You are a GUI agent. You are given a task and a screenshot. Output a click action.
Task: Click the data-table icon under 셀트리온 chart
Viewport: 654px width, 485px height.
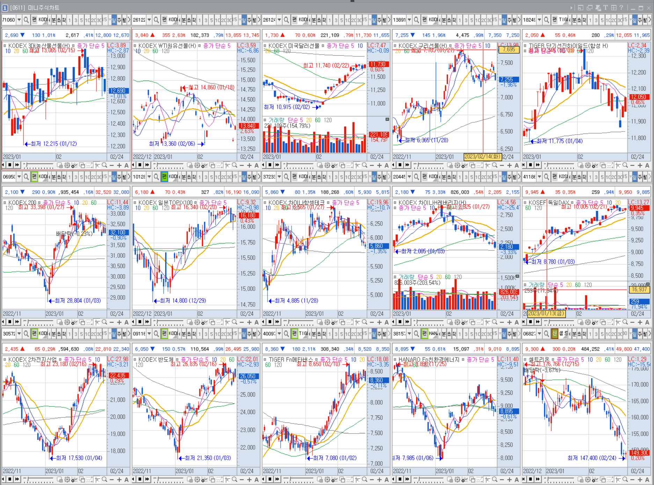pyautogui.click(x=580, y=479)
